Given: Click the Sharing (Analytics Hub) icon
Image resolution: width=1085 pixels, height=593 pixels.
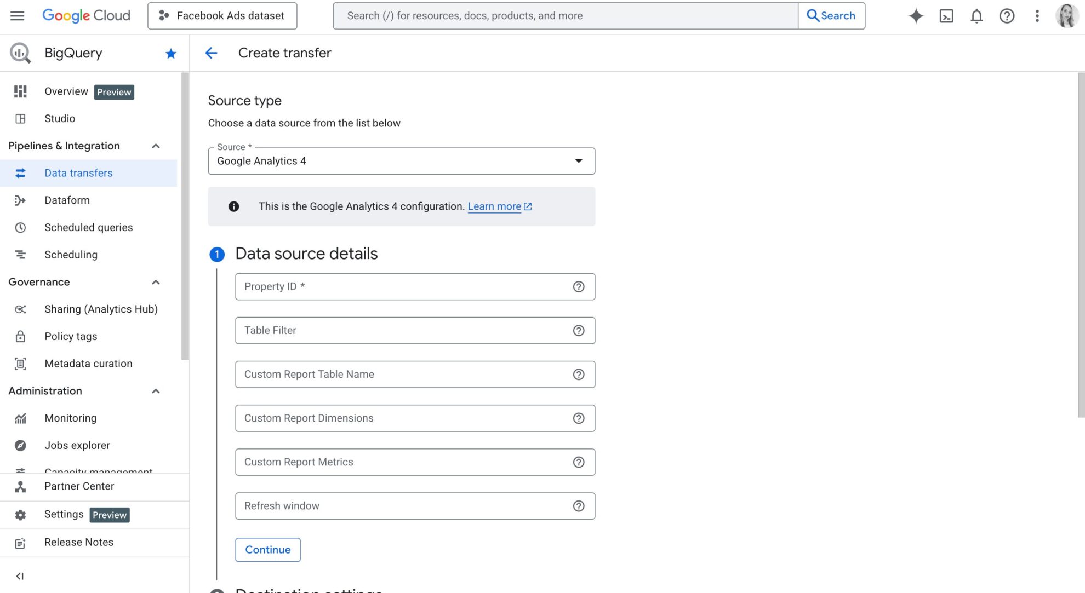Looking at the screenshot, I should pyautogui.click(x=20, y=309).
